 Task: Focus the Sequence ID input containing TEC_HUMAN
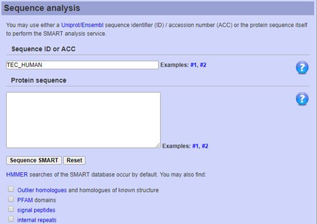[82, 65]
